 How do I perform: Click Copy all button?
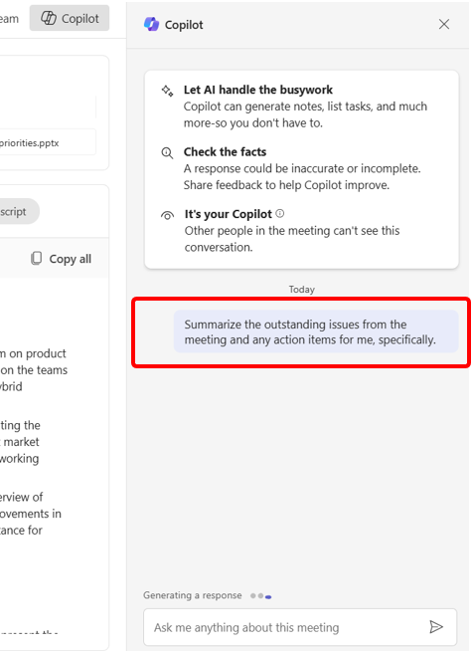point(61,259)
